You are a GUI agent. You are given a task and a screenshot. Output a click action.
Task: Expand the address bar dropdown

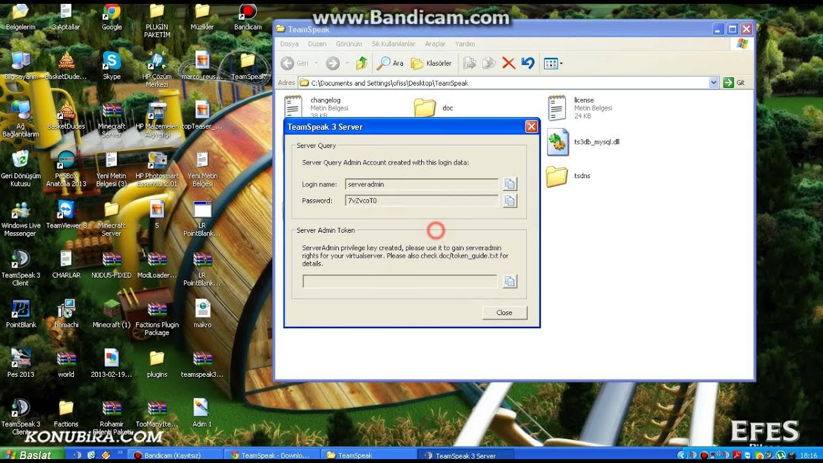click(714, 83)
